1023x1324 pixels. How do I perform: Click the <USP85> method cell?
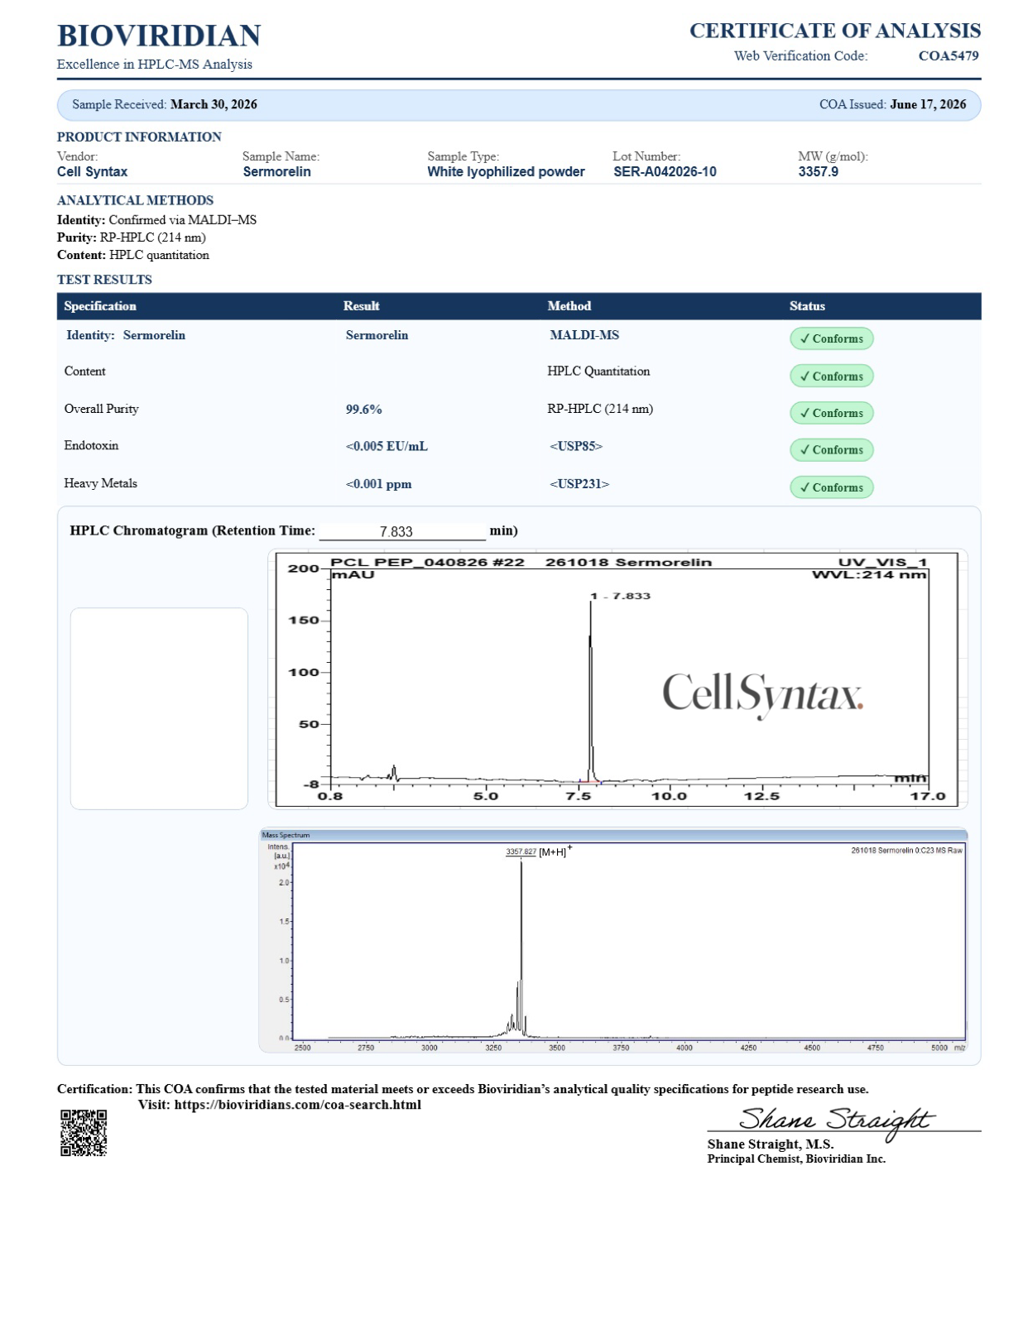[576, 446]
